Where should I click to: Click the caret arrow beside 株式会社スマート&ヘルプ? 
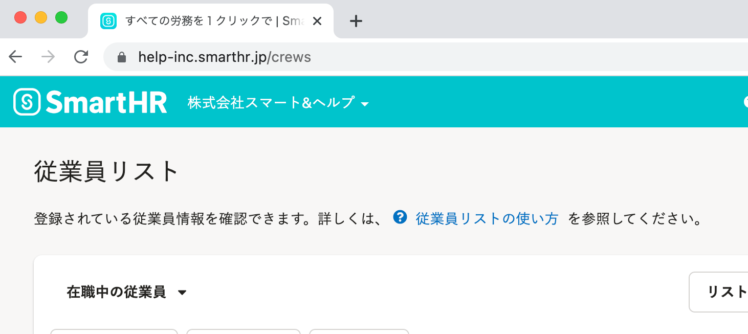pyautogui.click(x=364, y=104)
